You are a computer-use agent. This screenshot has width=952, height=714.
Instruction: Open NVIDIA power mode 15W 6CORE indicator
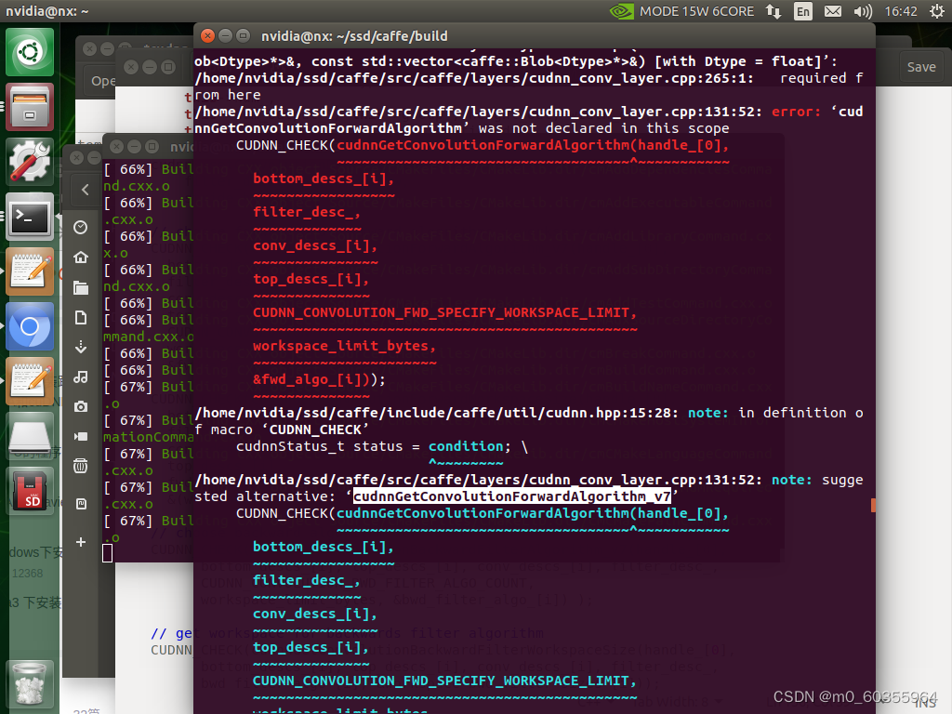(681, 11)
